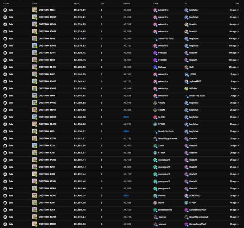Open the QUOTRON #2341 item link
Screen dimensions: 244x228
(47, 181)
